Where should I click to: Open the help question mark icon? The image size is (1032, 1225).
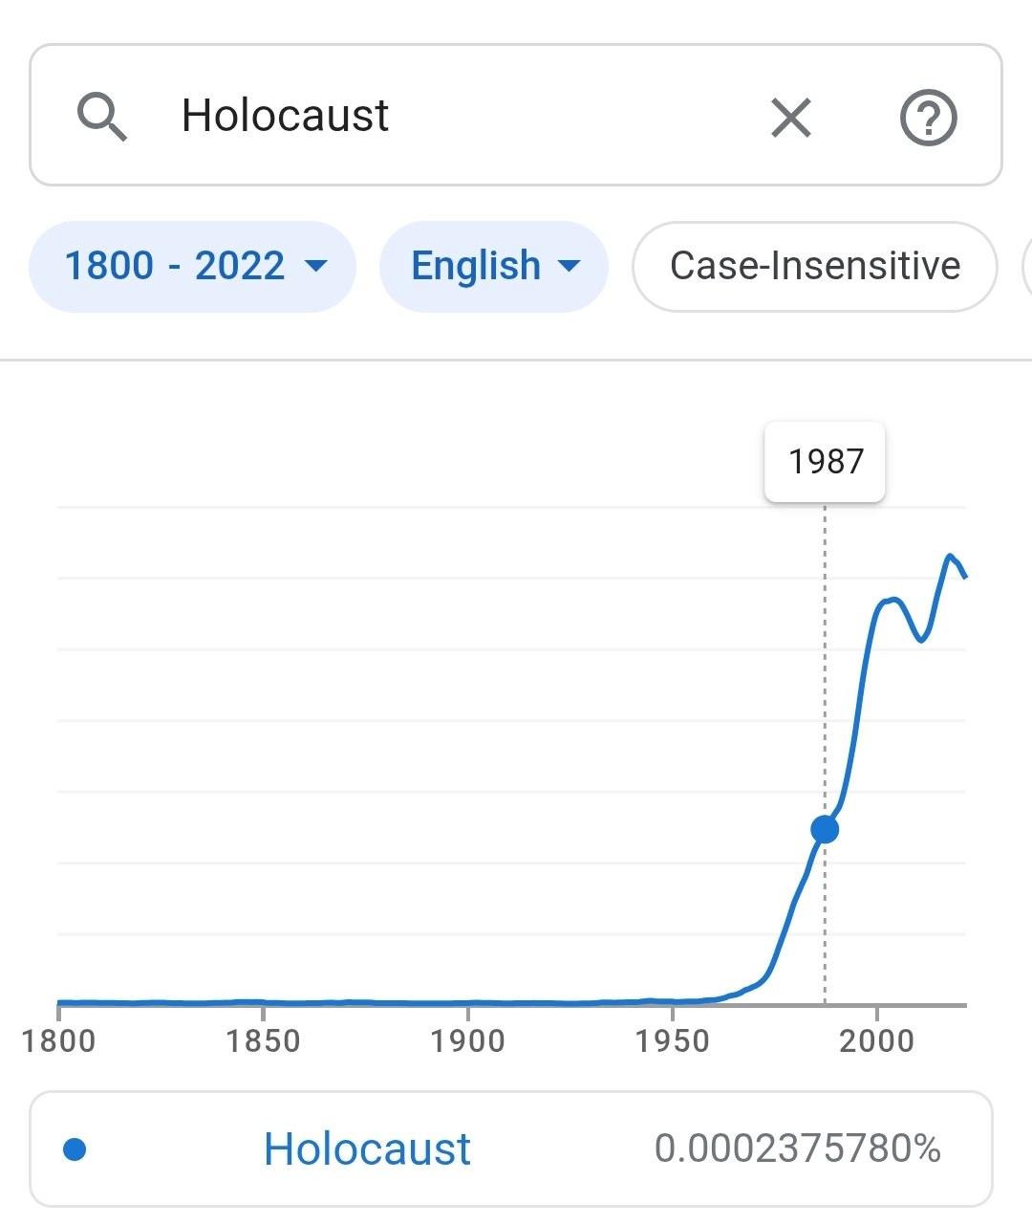[x=929, y=118]
